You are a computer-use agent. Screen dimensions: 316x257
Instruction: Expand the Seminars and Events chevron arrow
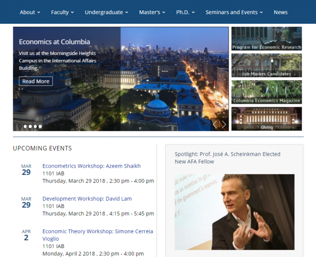(x=261, y=12)
